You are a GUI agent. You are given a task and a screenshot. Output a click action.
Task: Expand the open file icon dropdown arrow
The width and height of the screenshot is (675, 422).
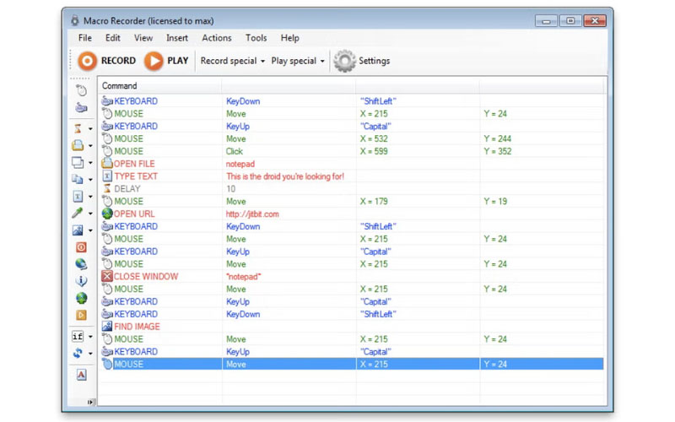[x=90, y=145]
